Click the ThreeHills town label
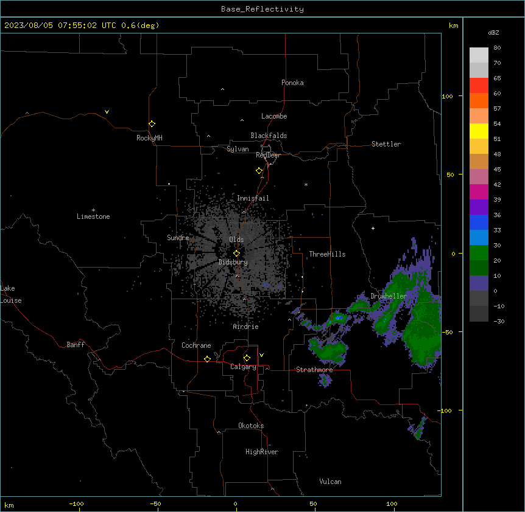The width and height of the screenshot is (525, 512). click(327, 254)
